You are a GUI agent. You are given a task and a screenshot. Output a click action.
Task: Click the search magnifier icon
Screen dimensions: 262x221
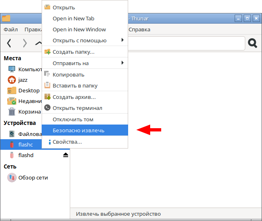(x=253, y=43)
